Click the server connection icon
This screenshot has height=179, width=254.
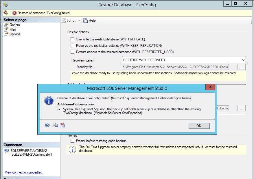pyautogui.click(x=6, y=151)
